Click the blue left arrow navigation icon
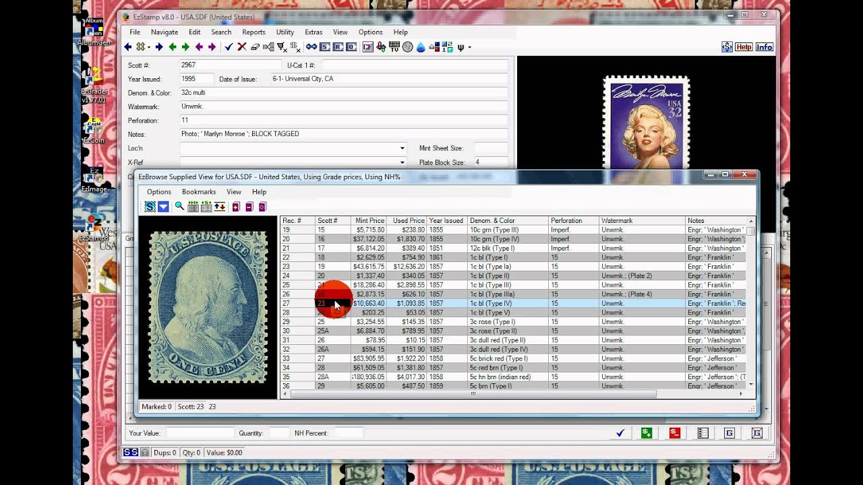The image size is (863, 485). pyautogui.click(x=127, y=47)
